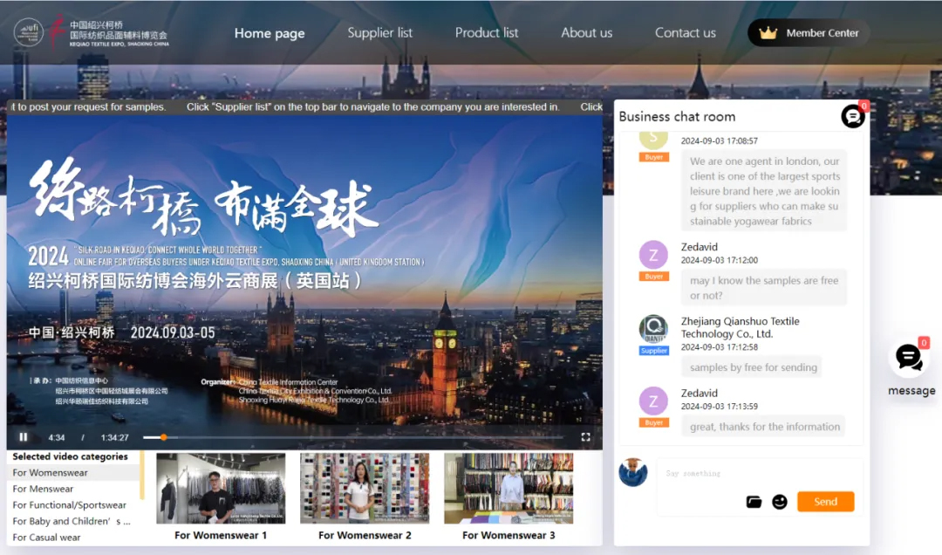Image resolution: width=942 pixels, height=555 pixels.
Task: Focus the Say something input field
Action: coord(759,474)
